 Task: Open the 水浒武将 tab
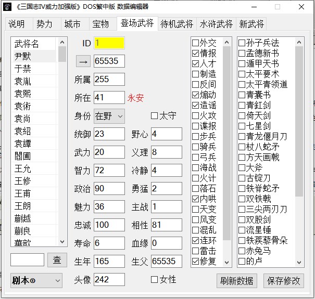click(x=216, y=24)
